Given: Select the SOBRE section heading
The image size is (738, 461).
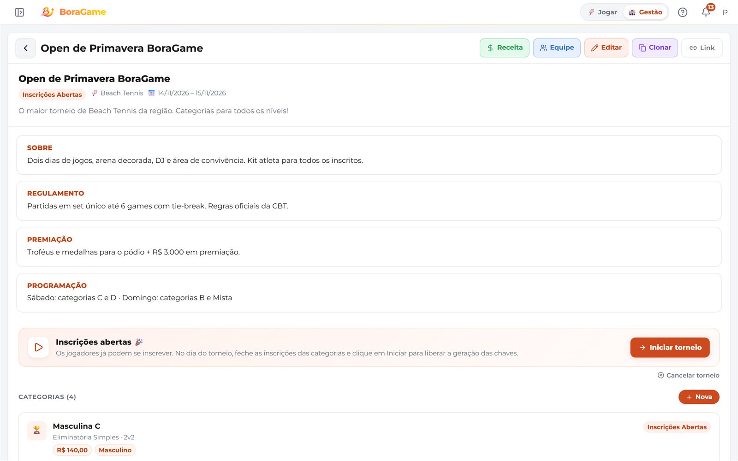Looking at the screenshot, I should pos(40,148).
